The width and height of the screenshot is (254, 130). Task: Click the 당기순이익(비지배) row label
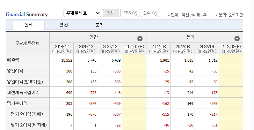[x=29, y=125]
